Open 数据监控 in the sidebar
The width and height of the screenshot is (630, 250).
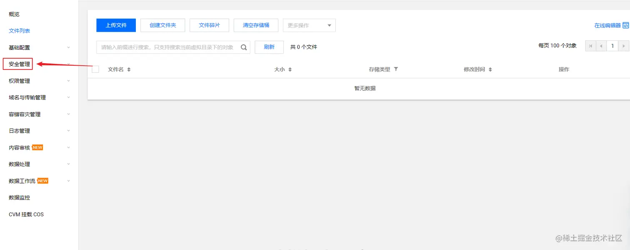coord(19,198)
